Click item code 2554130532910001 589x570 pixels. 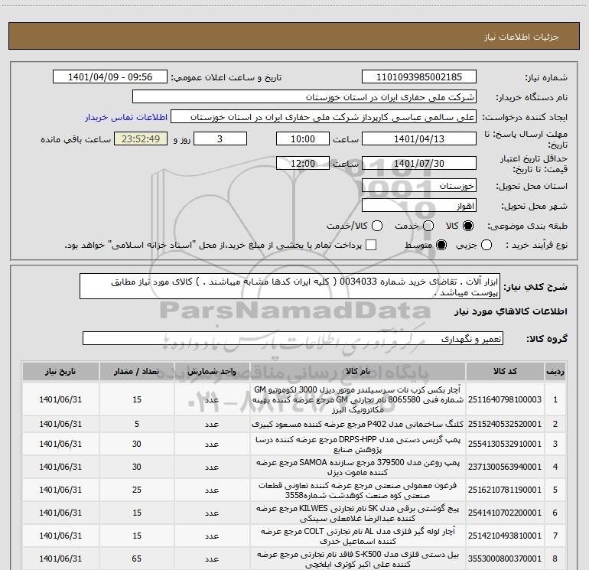(x=505, y=444)
